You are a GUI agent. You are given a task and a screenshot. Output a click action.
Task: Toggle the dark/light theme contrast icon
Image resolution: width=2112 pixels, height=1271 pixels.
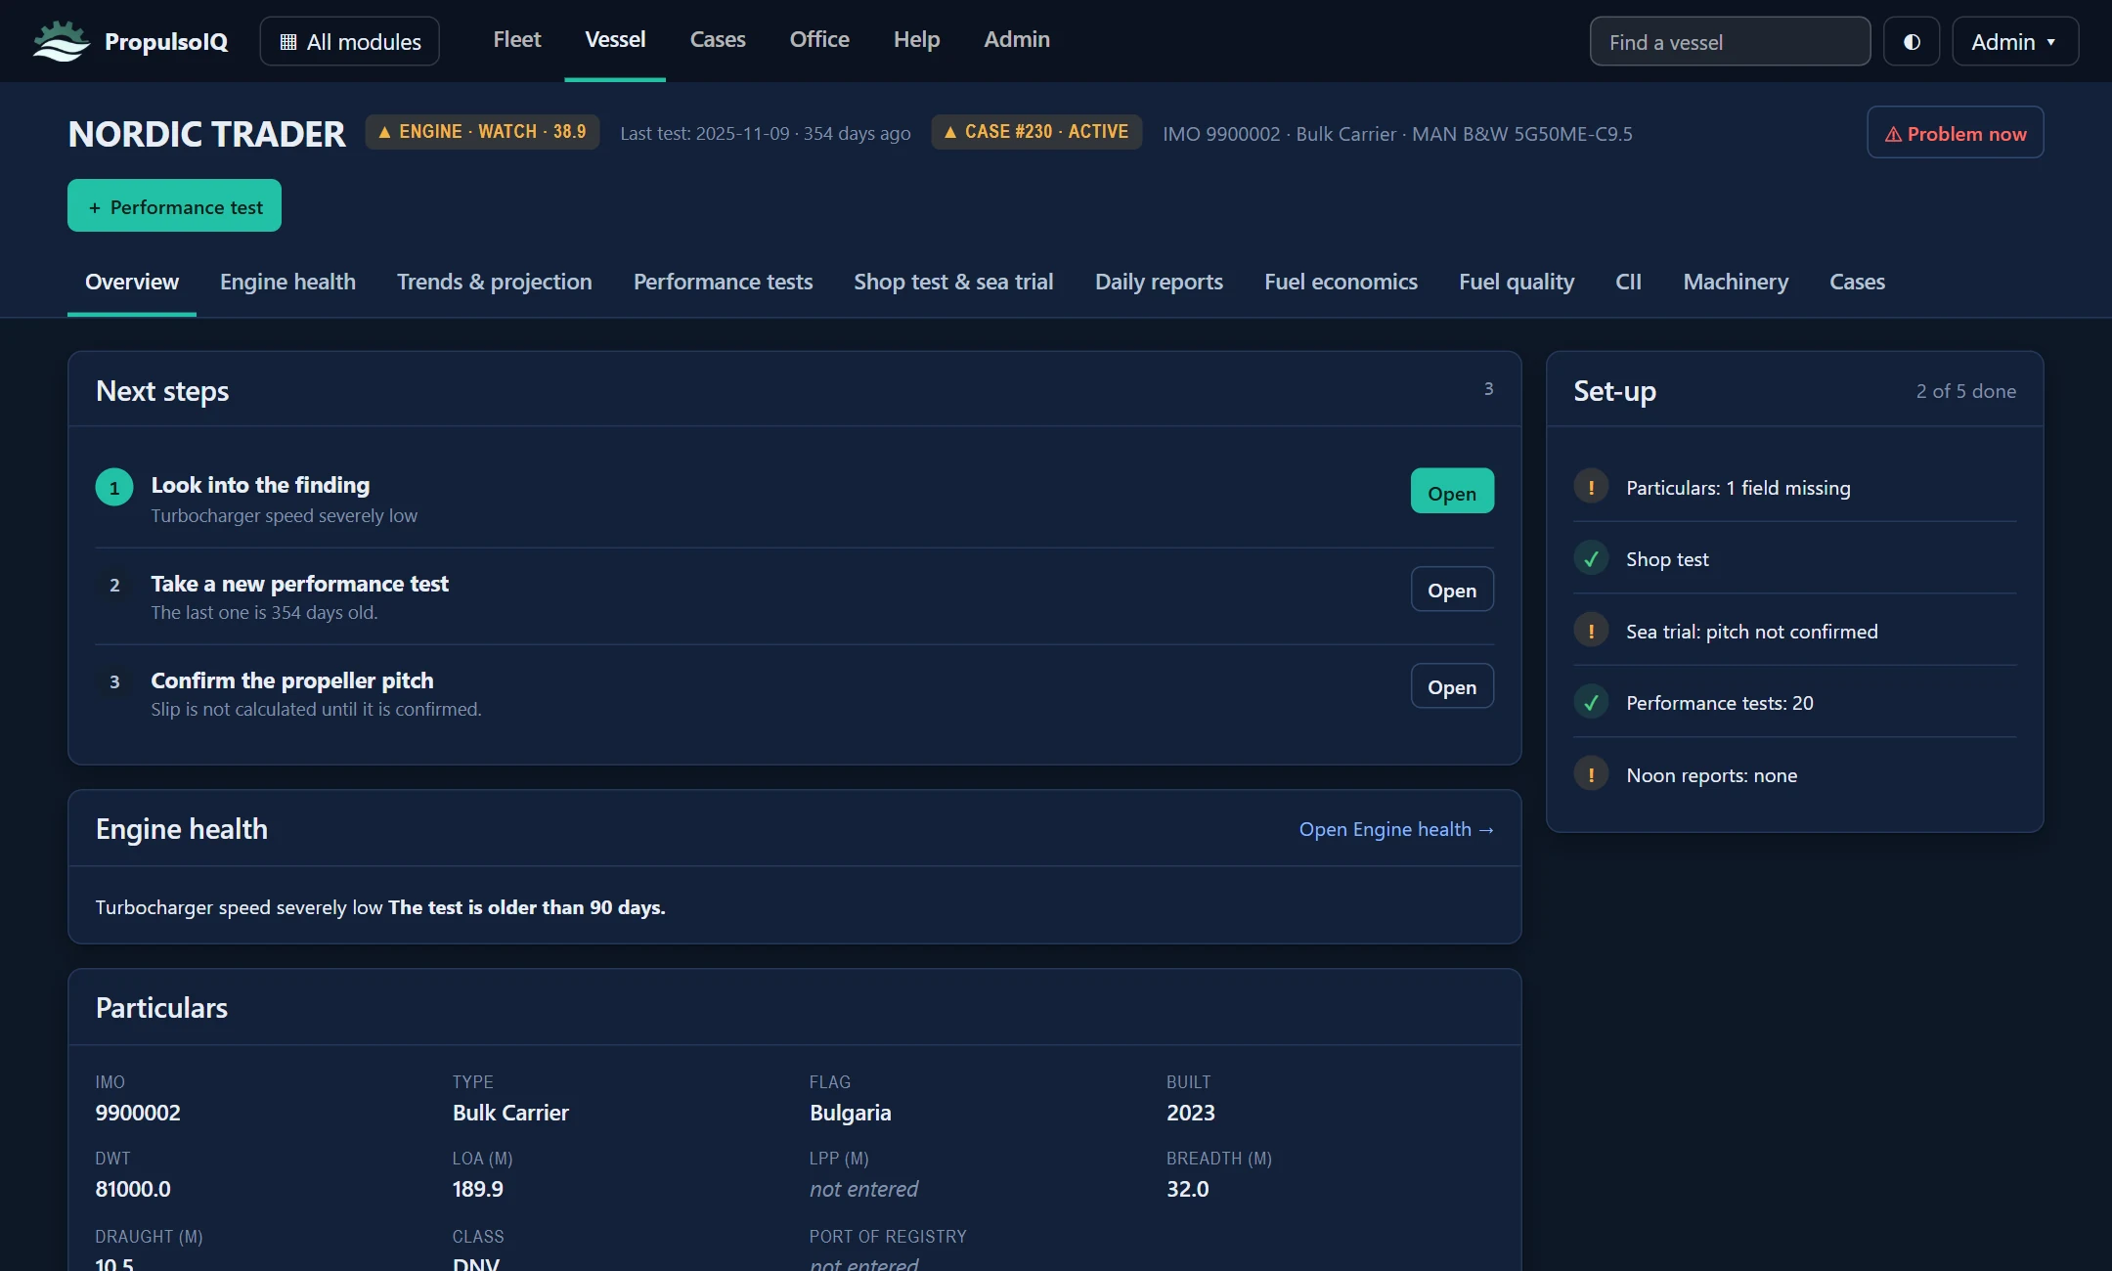(1912, 41)
